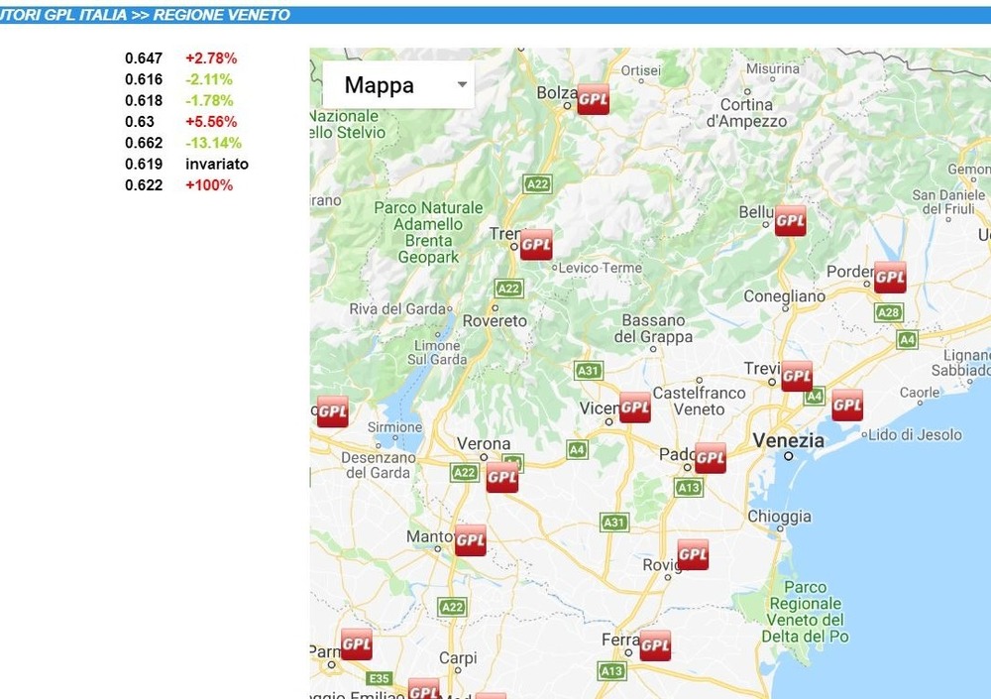The width and height of the screenshot is (991, 699).
Task: Select the GPL marker at Rovigo
Action: click(x=693, y=555)
